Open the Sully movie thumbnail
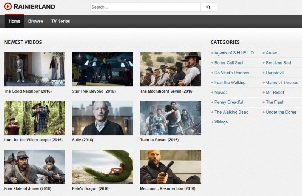Image resolution: width=302 pixels, height=196 pixels. pos(103,118)
